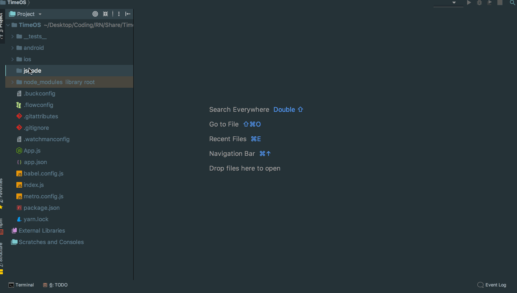The image size is (517, 293).
Task: Click the Run with Coverage icon
Action: pyautogui.click(x=490, y=3)
